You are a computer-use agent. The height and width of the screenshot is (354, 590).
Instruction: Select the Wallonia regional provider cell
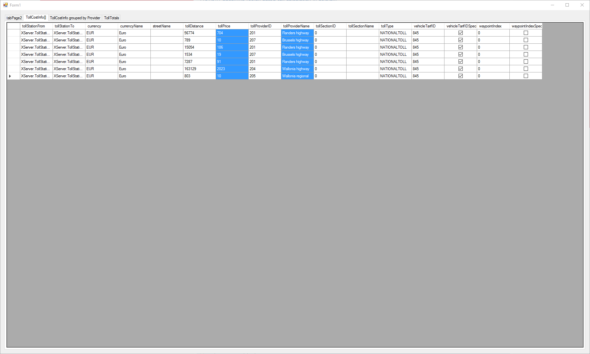[297, 76]
